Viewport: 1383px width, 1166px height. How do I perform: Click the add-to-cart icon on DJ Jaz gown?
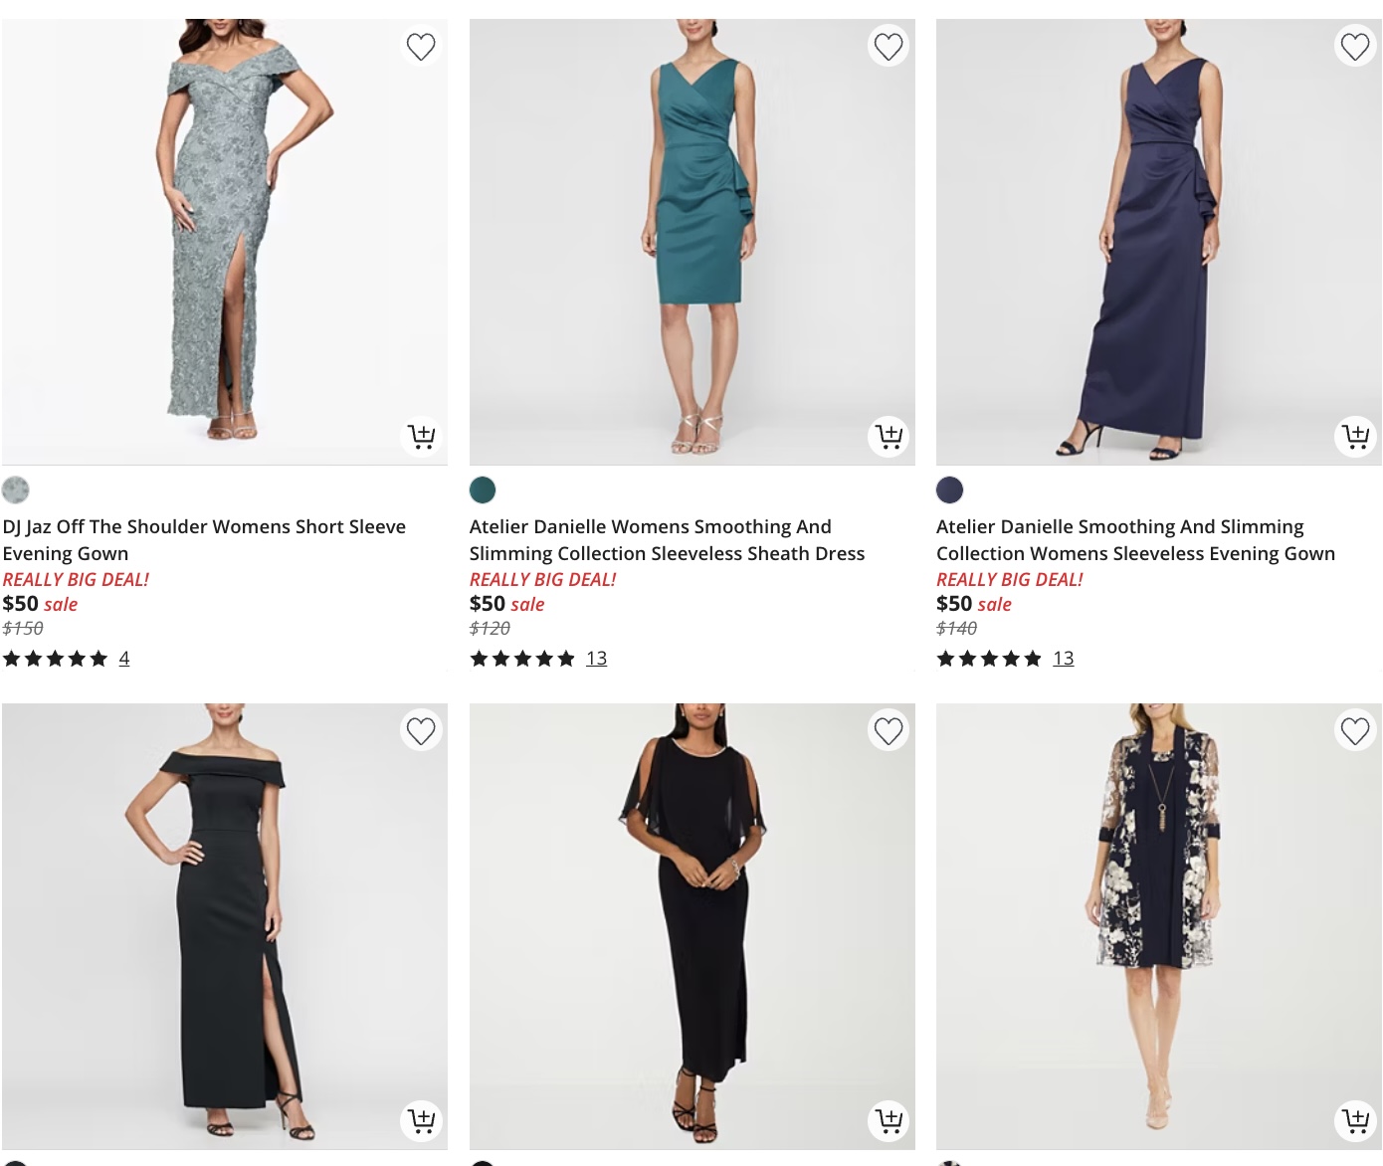tap(421, 436)
